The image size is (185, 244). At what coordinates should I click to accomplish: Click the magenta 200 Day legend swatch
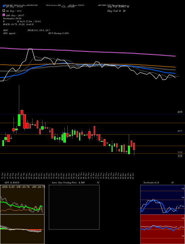tap(4, 15)
